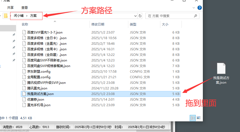Click the search magnifier icon
Screen dimensions: 240x132
click(195, 16)
